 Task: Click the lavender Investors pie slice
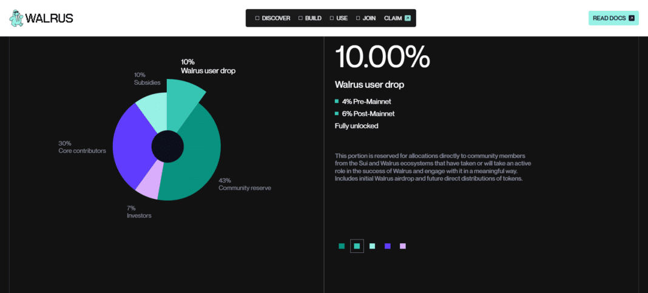coord(149,186)
